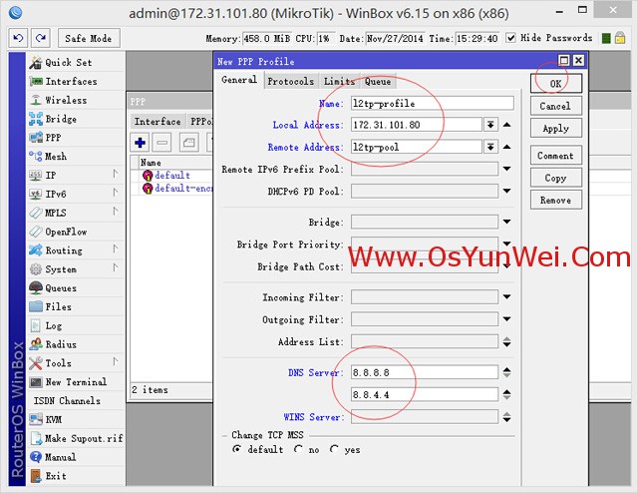The image size is (638, 493).
Task: Toggle Safe Mode
Action: pos(89,38)
